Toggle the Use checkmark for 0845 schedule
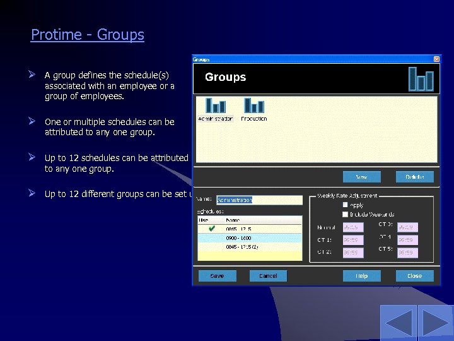The image size is (454, 341). click(212, 229)
